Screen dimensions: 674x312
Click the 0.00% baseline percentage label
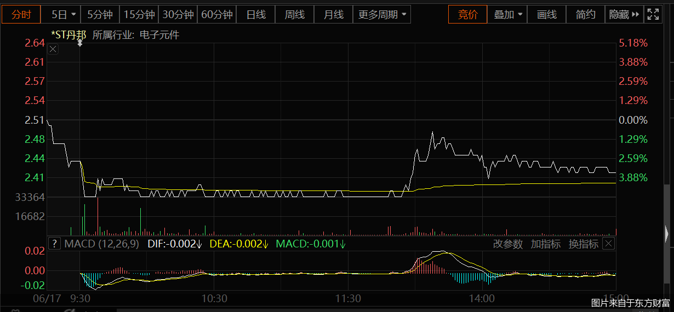coord(633,120)
